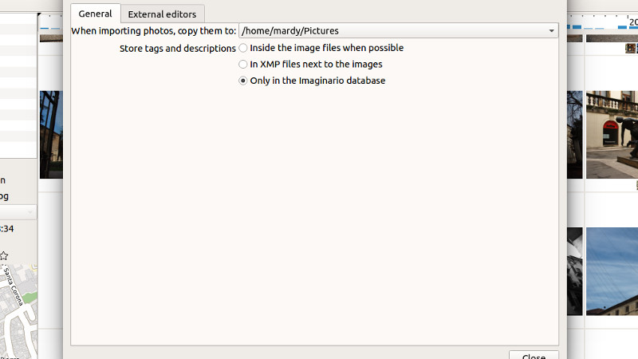Click the star rating icon in left sidebar

[x=4, y=256]
